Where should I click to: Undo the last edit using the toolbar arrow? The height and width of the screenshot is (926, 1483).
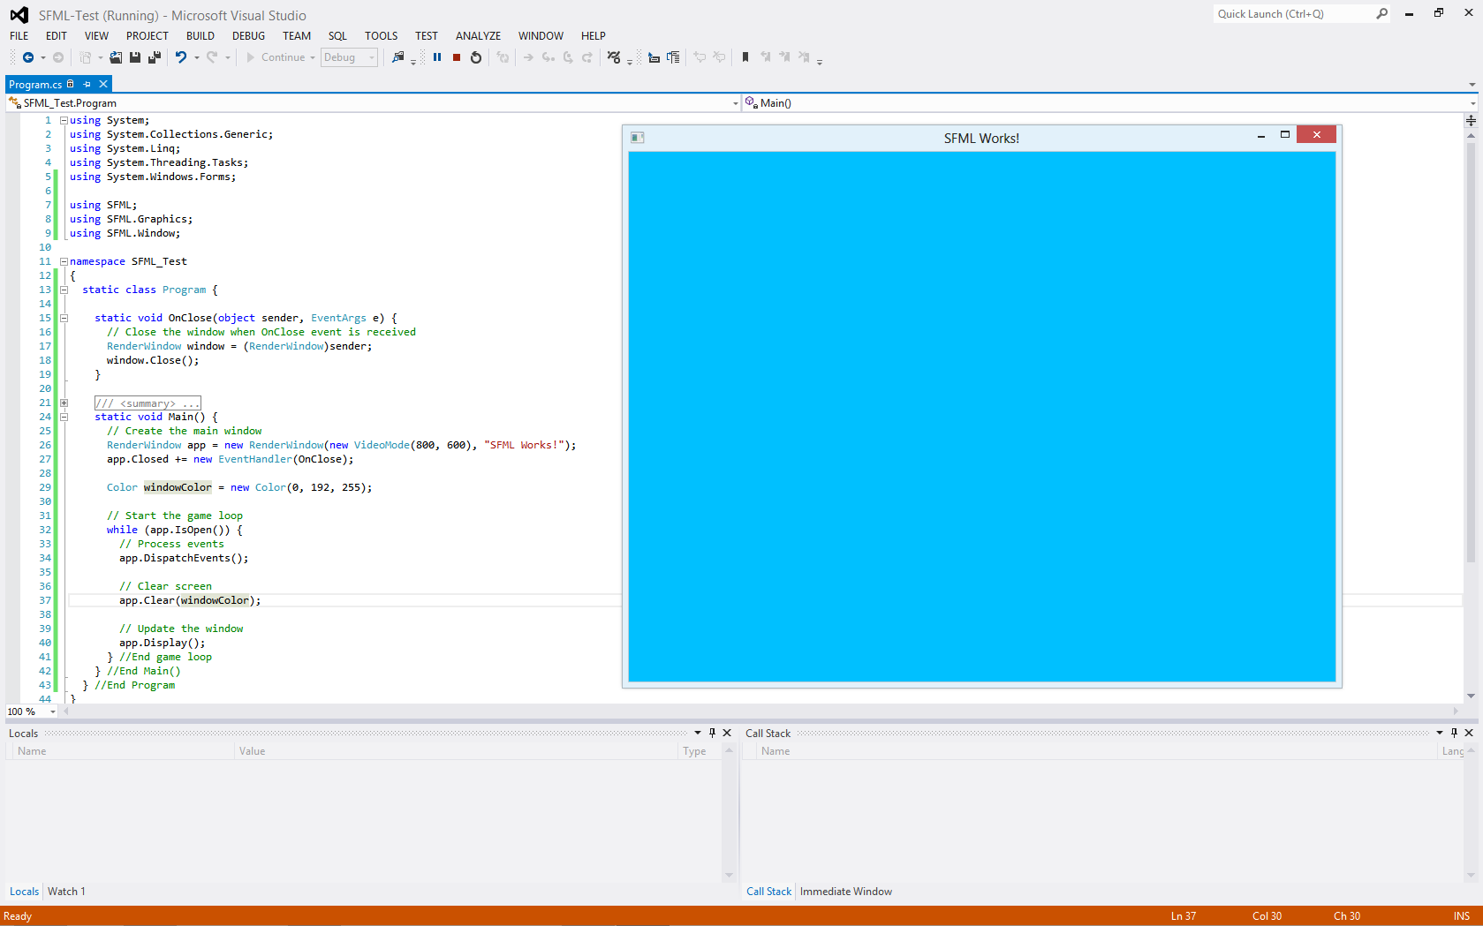(x=180, y=57)
